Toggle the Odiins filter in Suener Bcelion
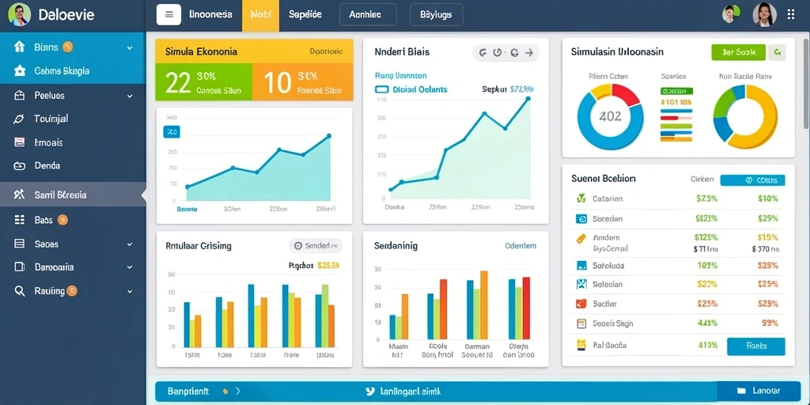Image resolution: width=810 pixels, height=405 pixels. click(753, 180)
